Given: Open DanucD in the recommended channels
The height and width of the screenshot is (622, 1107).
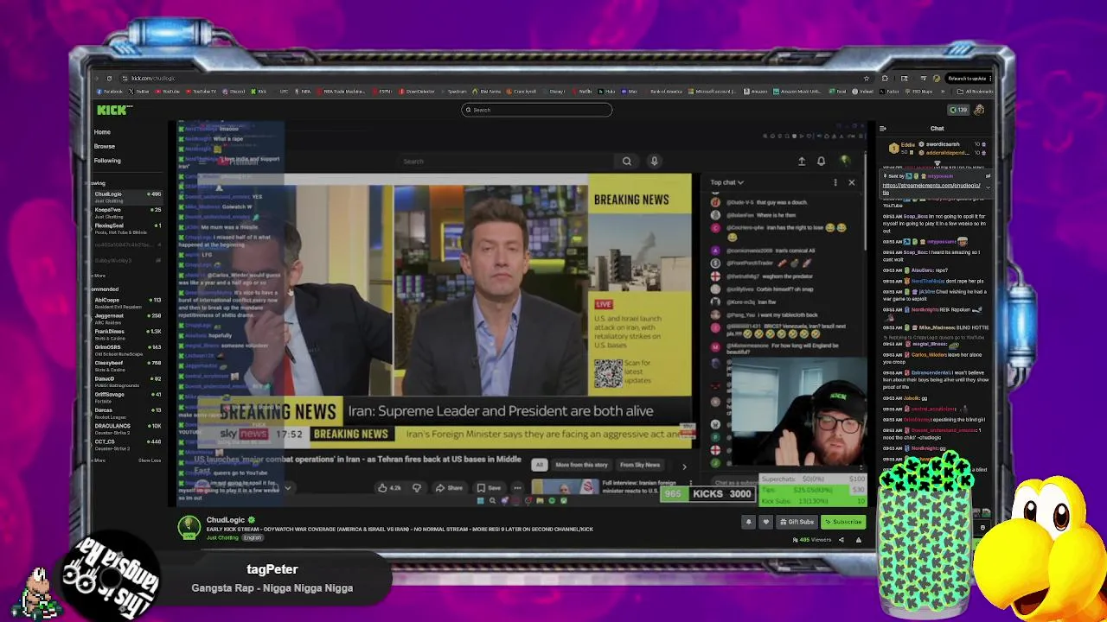Looking at the screenshot, I should pos(127,381).
